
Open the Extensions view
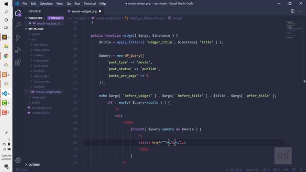pos(18,63)
